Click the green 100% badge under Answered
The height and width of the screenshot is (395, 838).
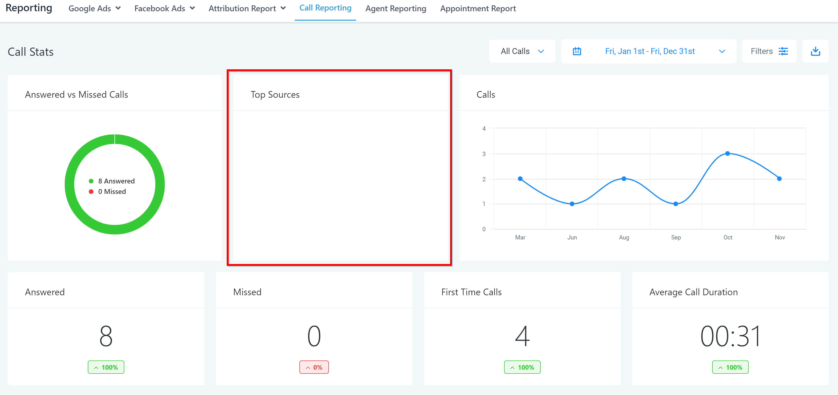(x=106, y=367)
